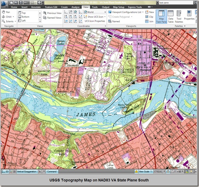This screenshot has width=199, height=187.
Task: Expand the full Views gallery list
Action: [40, 21]
